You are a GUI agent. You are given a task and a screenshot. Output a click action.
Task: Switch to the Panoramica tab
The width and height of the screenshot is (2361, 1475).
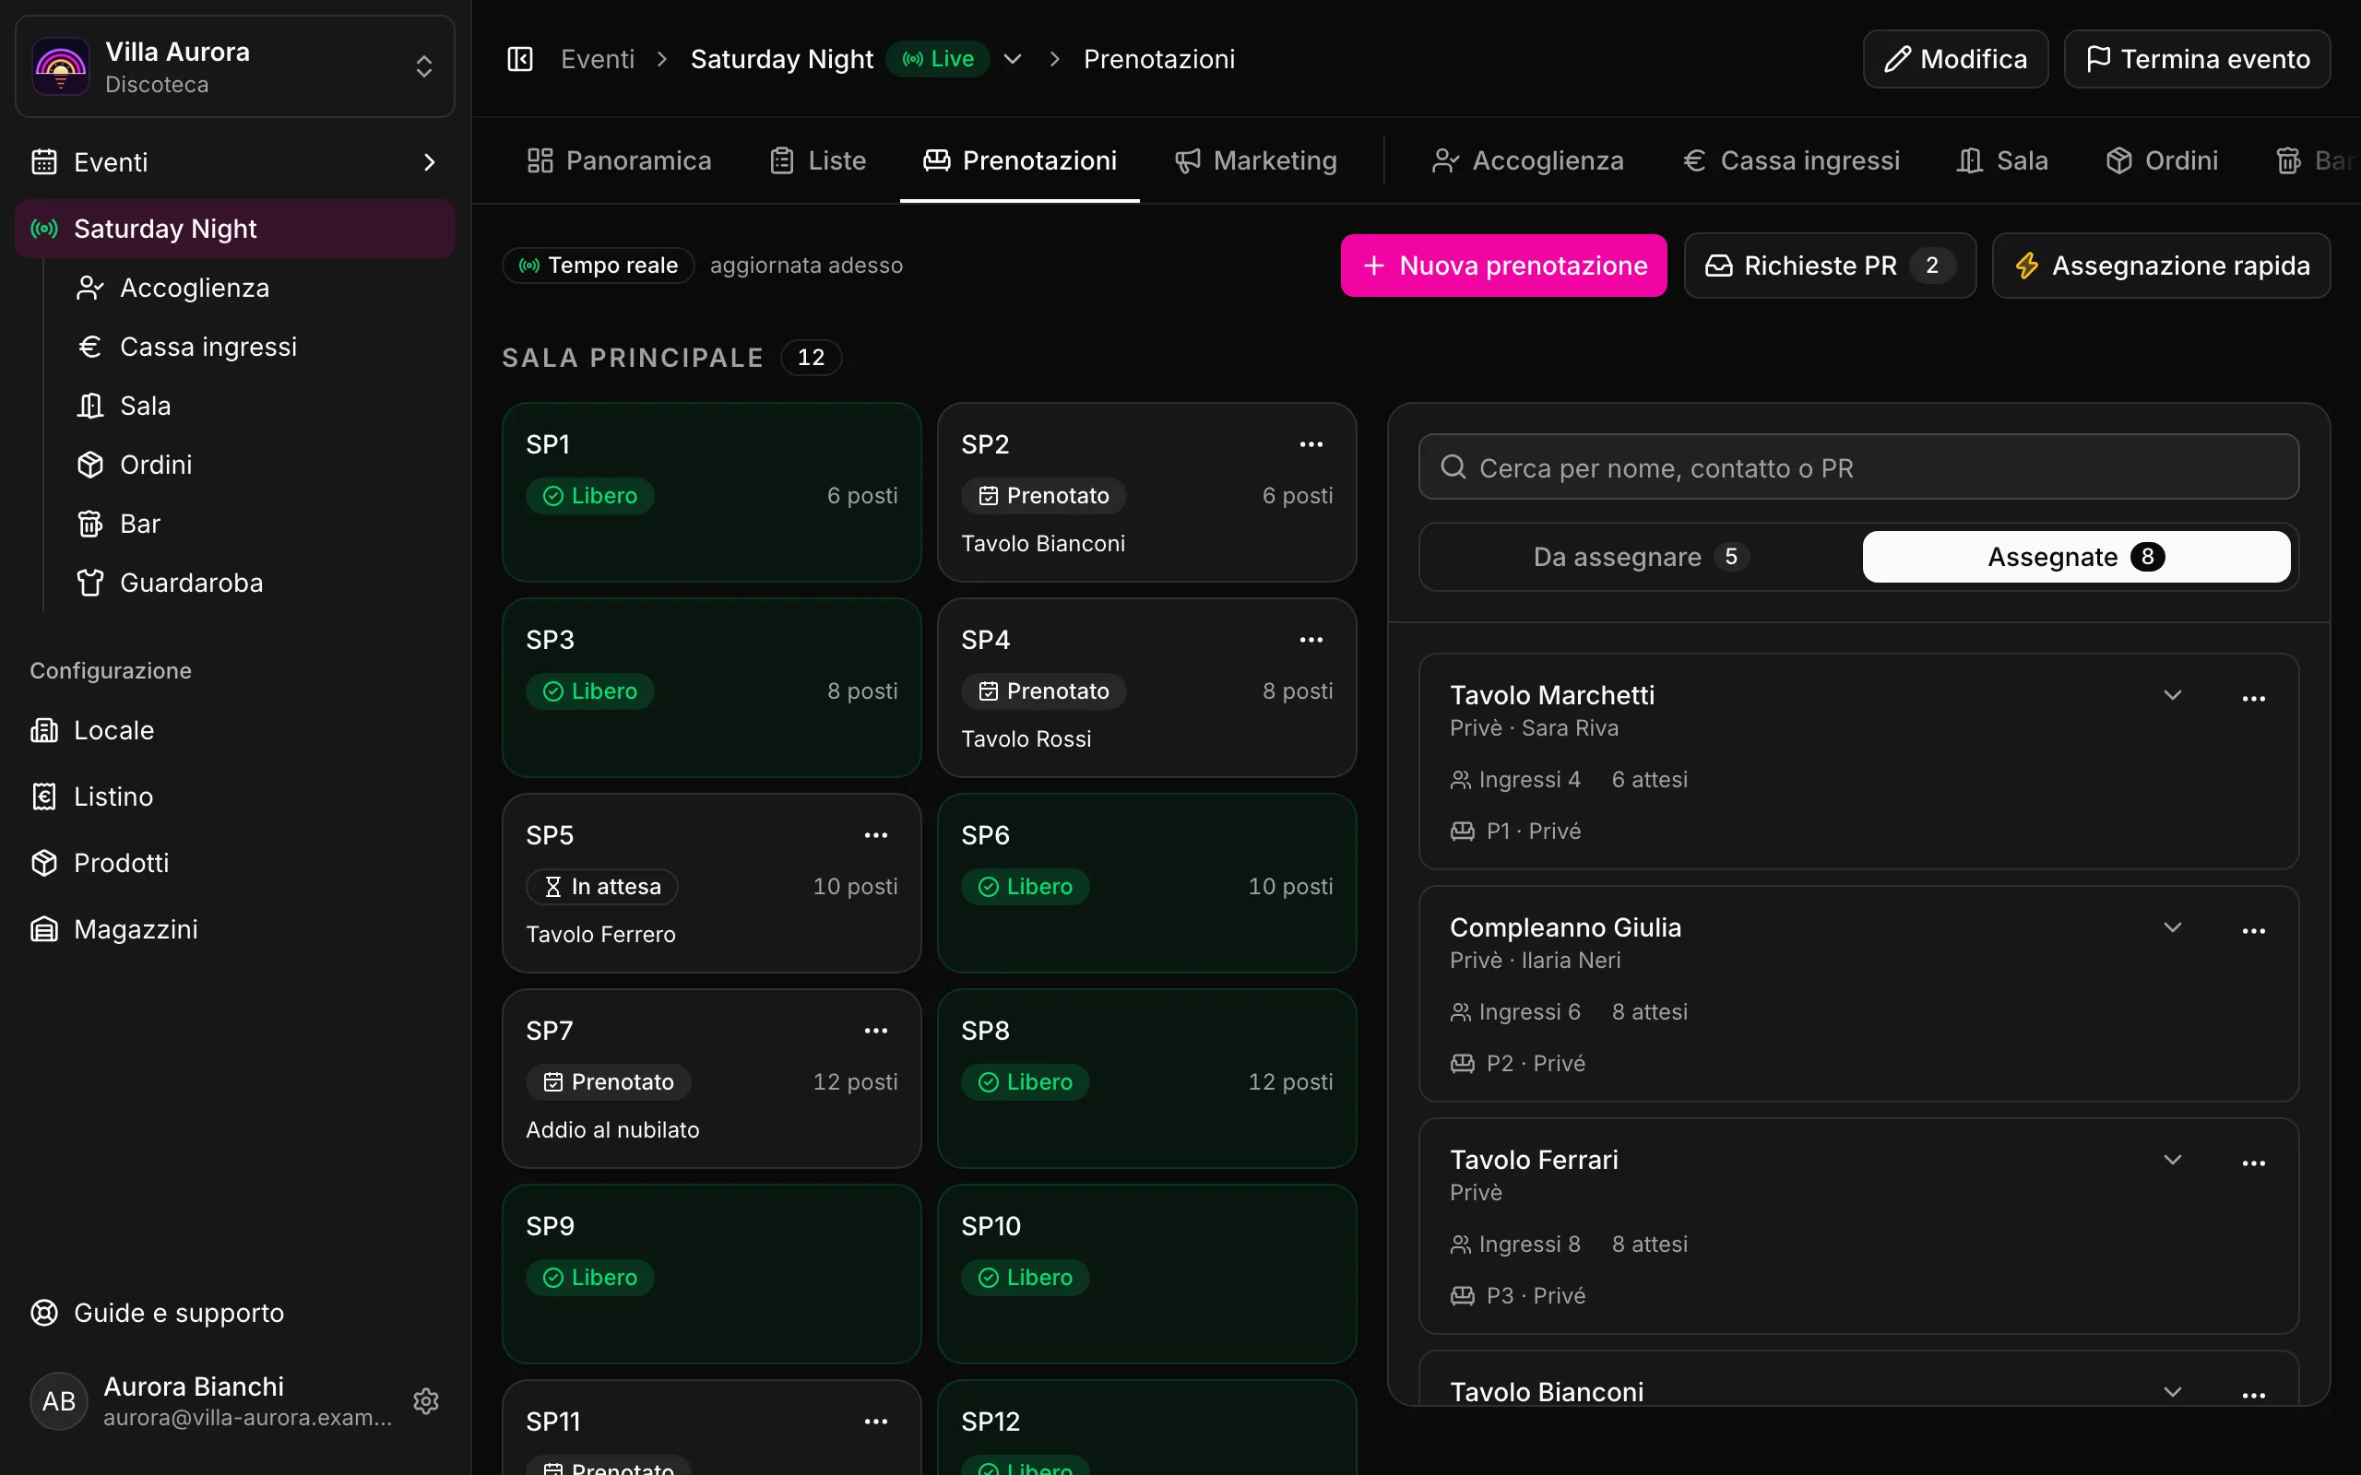(620, 160)
